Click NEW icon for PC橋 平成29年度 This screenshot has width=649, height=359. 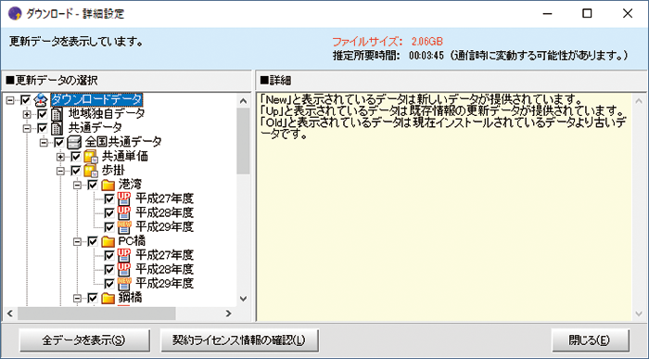(124, 284)
